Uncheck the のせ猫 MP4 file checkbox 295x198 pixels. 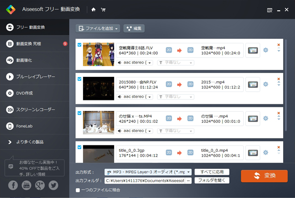pos(79,113)
